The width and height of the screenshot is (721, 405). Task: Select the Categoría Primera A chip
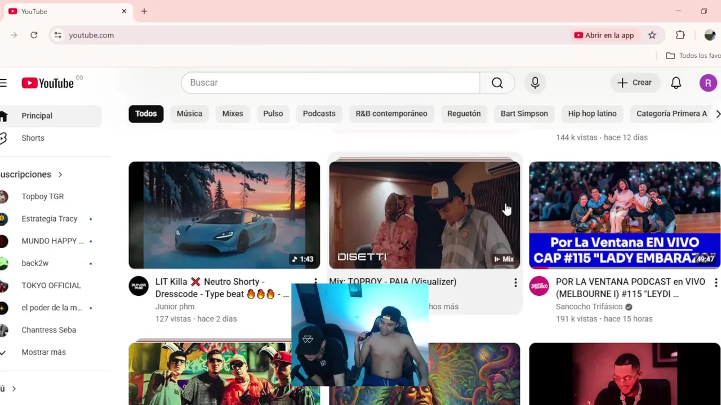coord(671,114)
